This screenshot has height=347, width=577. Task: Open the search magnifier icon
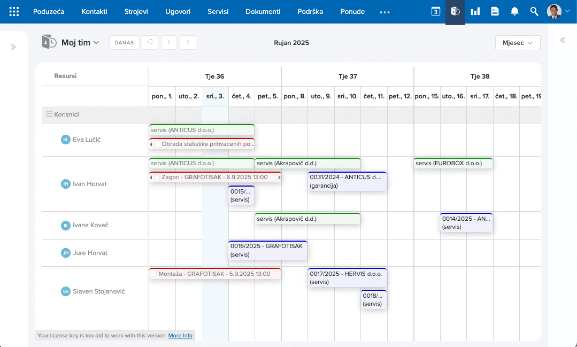click(534, 11)
